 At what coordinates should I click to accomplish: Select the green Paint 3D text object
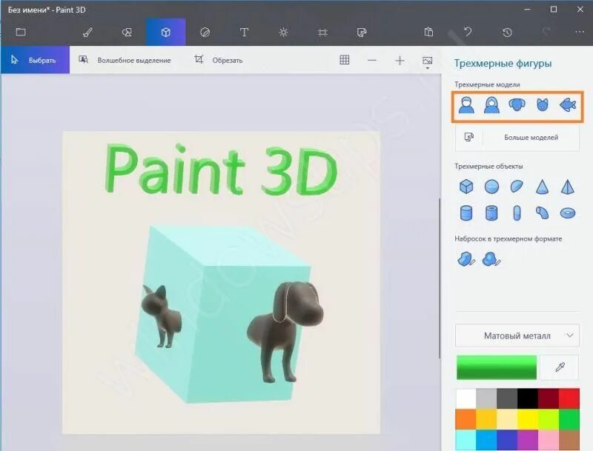pyautogui.click(x=220, y=169)
